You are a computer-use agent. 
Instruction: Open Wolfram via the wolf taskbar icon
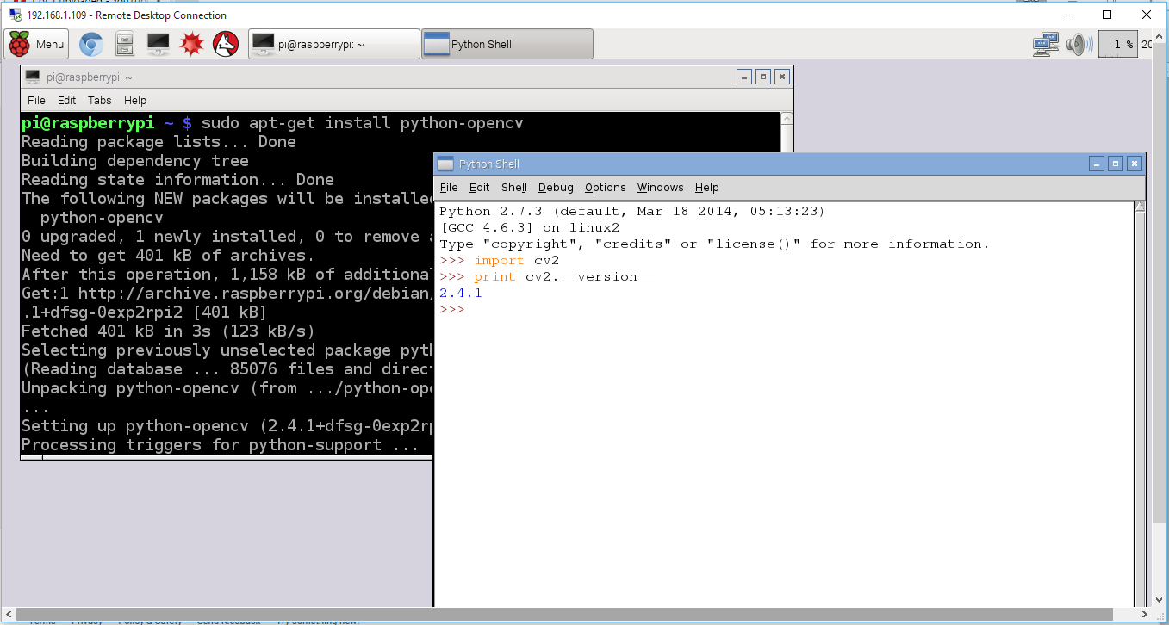(x=225, y=44)
